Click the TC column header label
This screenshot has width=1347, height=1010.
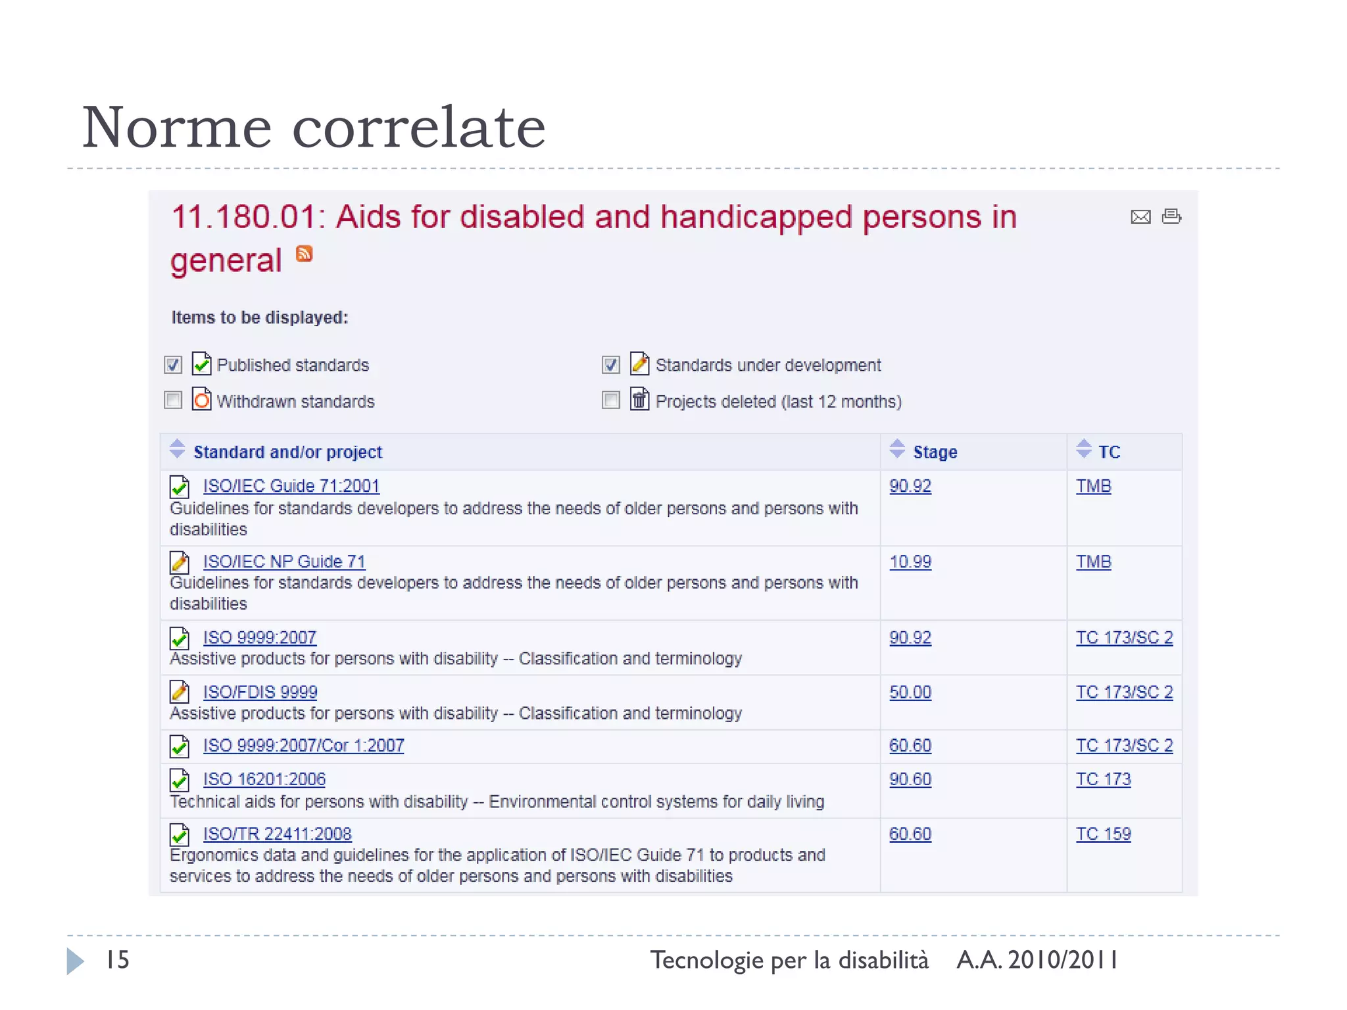1110,452
